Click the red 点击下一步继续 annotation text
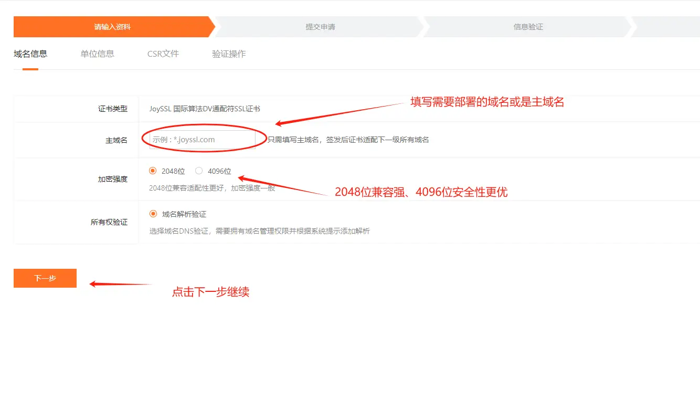Viewport: 700px width, 410px height. pos(210,292)
